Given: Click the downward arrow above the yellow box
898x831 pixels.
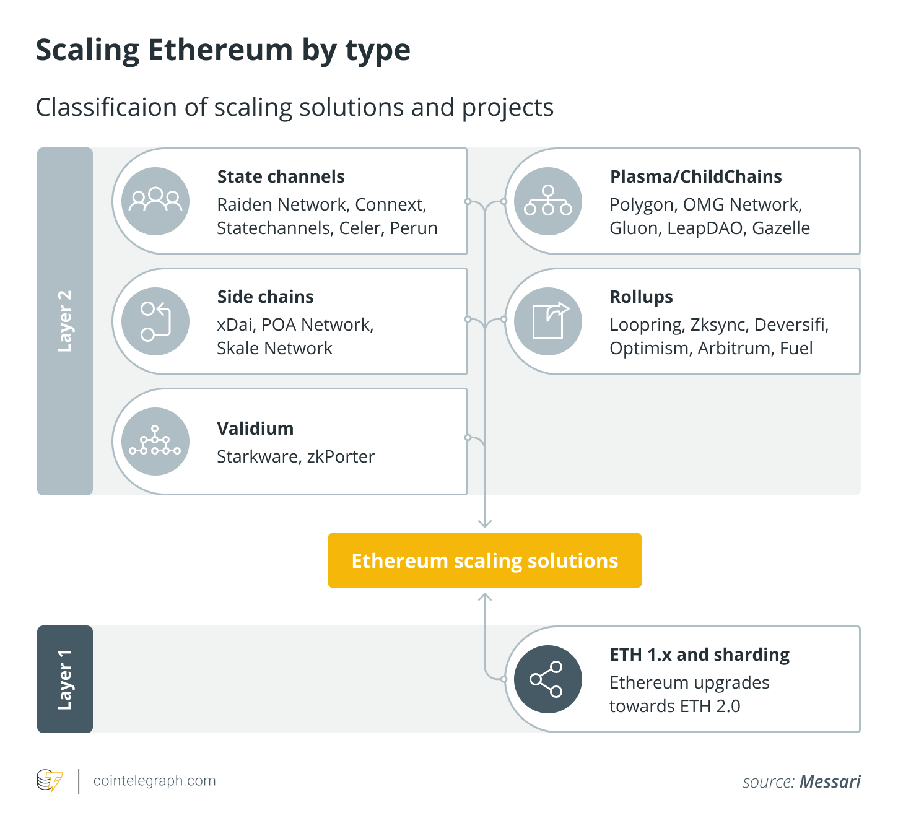Looking at the screenshot, I should click(485, 522).
